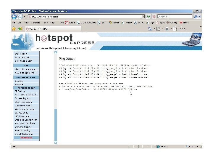The width and height of the screenshot is (213, 160).
Task: Open the Help menu
Action: point(52,23)
